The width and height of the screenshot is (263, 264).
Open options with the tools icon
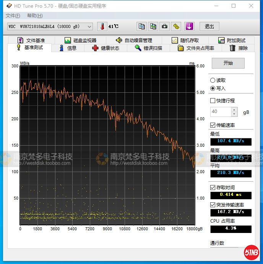click(176, 26)
